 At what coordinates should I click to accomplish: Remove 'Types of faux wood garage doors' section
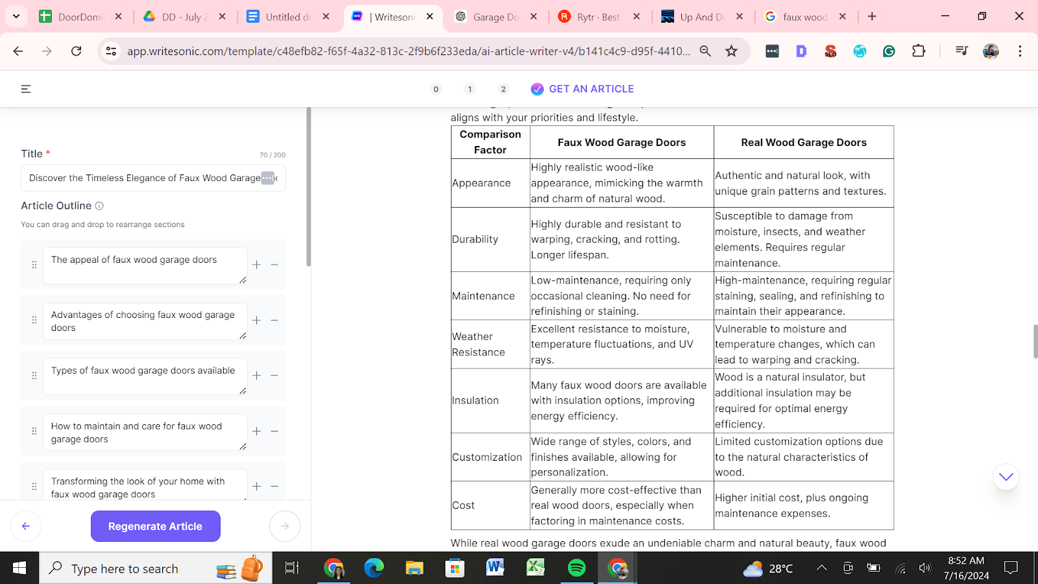pyautogui.click(x=274, y=376)
